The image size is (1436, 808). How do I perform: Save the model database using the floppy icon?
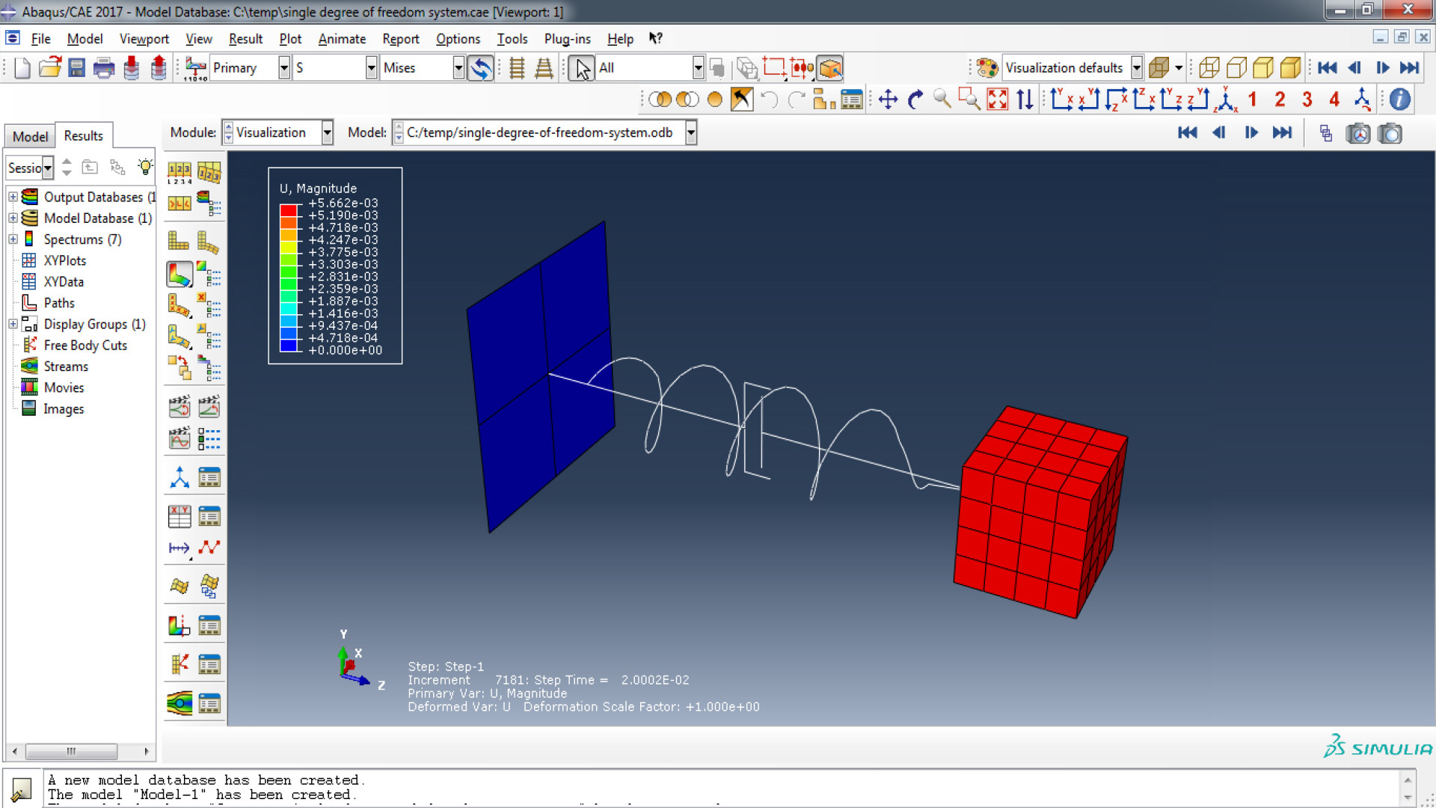coord(76,68)
